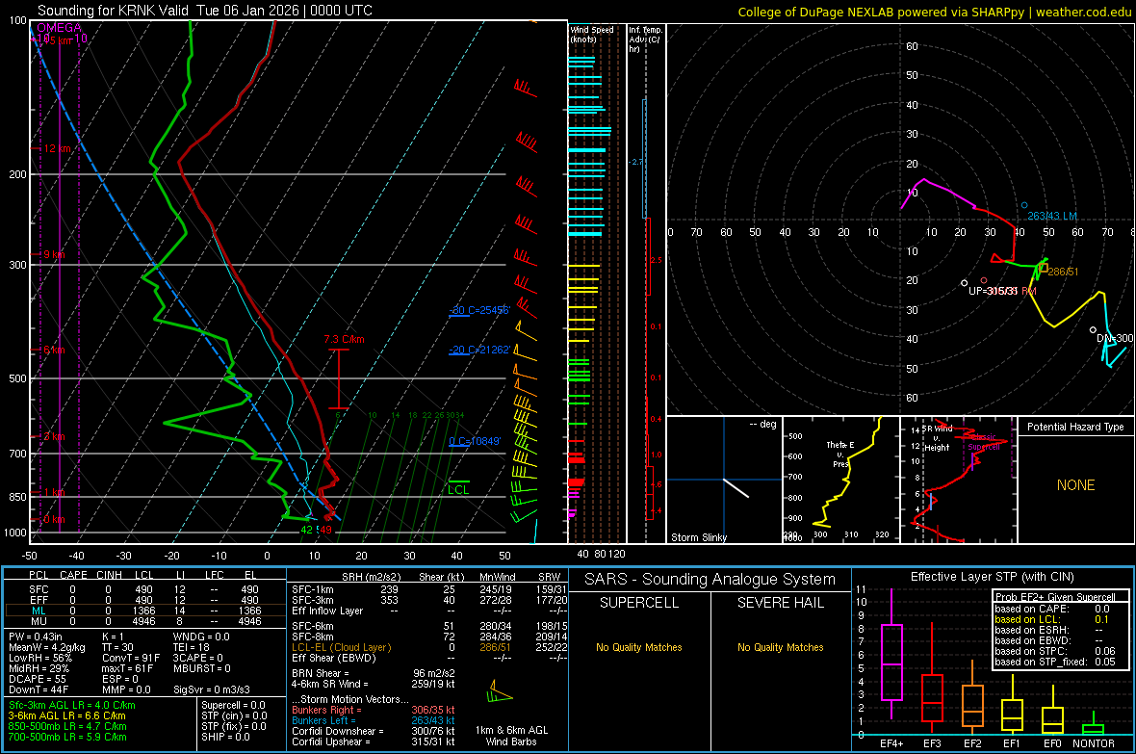The height and width of the screenshot is (754, 1136).
Task: Click the 6 km height marker
Action: (54, 350)
